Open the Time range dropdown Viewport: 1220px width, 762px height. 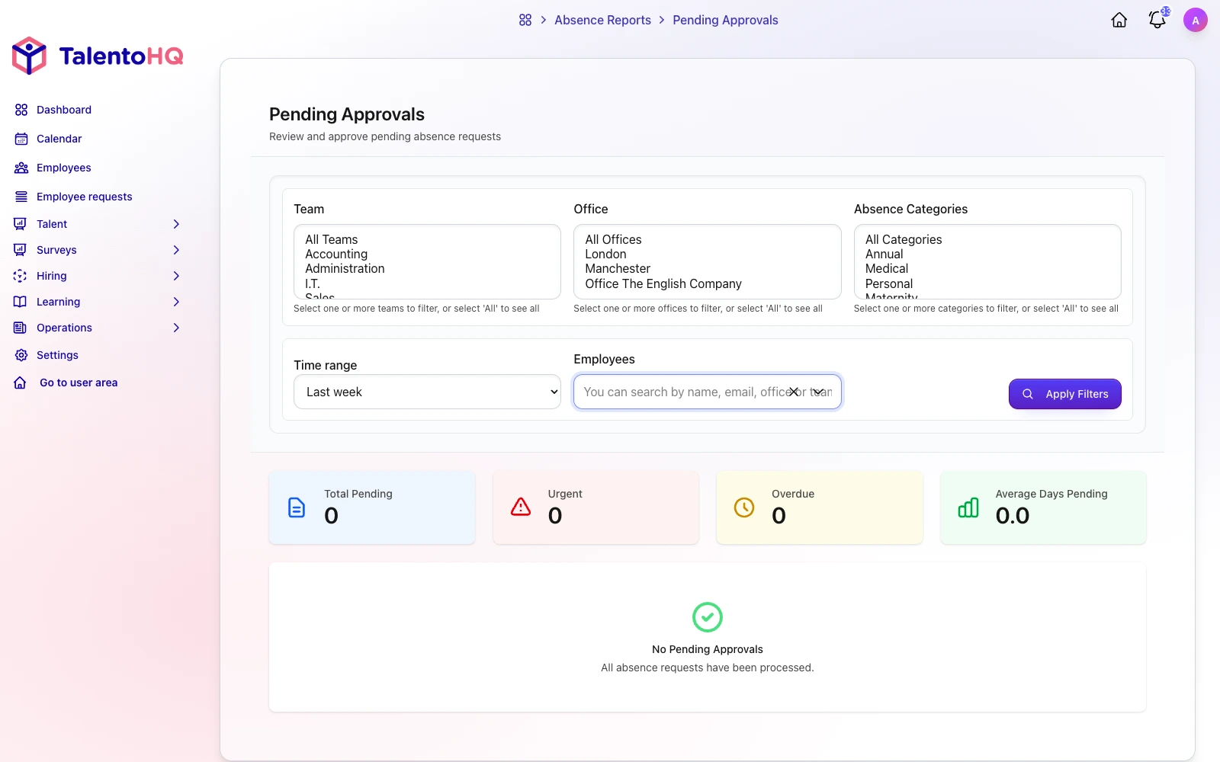tap(427, 392)
